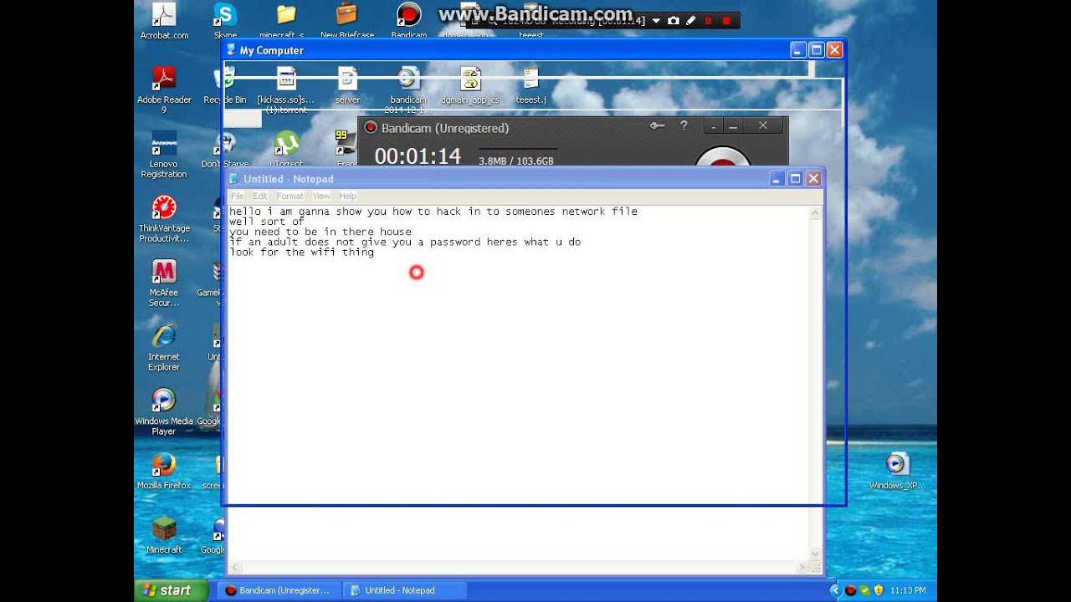Expand hidden system tray icons arrow
Image resolution: width=1071 pixels, height=602 pixels.
(835, 590)
